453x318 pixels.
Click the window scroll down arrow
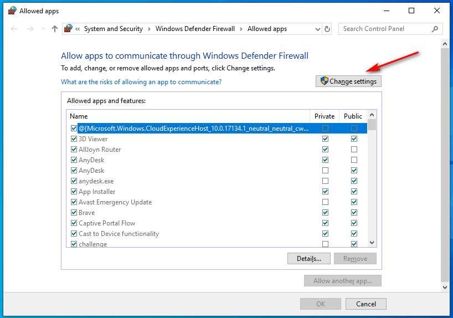445,288
